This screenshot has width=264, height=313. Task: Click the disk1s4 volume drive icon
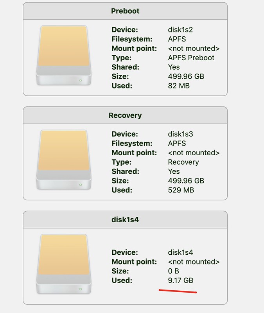(64, 264)
